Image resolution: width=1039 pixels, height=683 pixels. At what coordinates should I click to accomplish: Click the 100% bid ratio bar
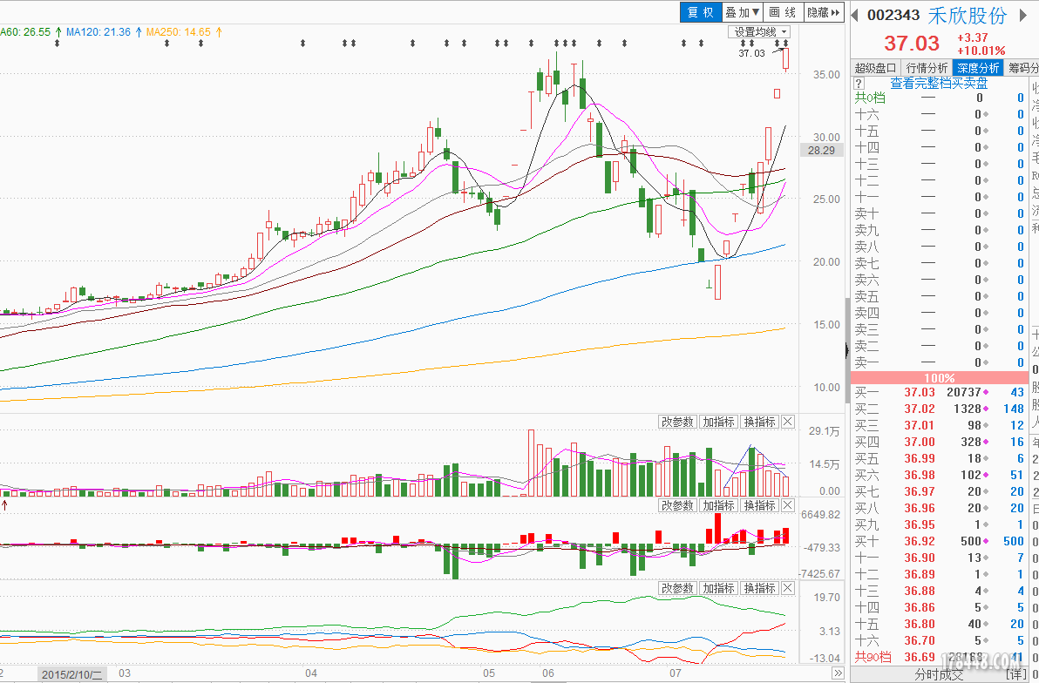(939, 377)
